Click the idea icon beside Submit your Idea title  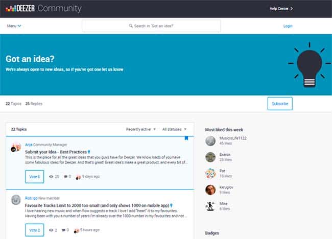89,152
